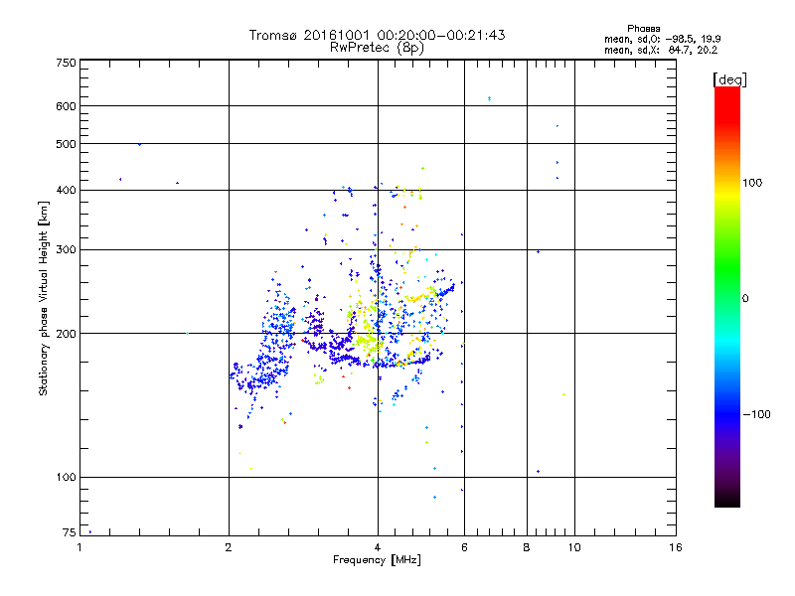This screenshot has height=596, width=795.
Task: Click x-axis tick label '10'
Action: coord(574,547)
